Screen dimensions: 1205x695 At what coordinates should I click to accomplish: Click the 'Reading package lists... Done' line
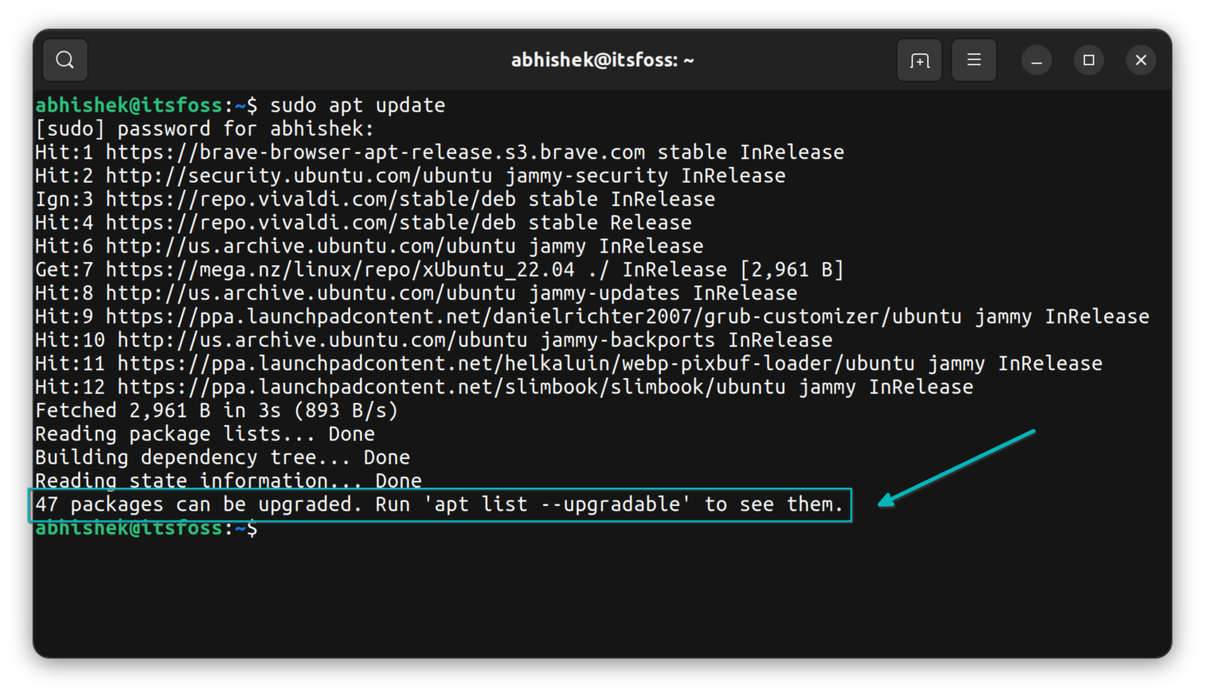(204, 433)
